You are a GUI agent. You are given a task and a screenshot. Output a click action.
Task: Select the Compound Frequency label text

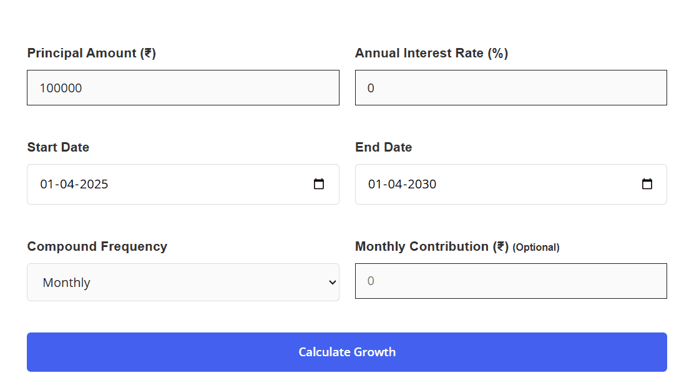pos(97,246)
